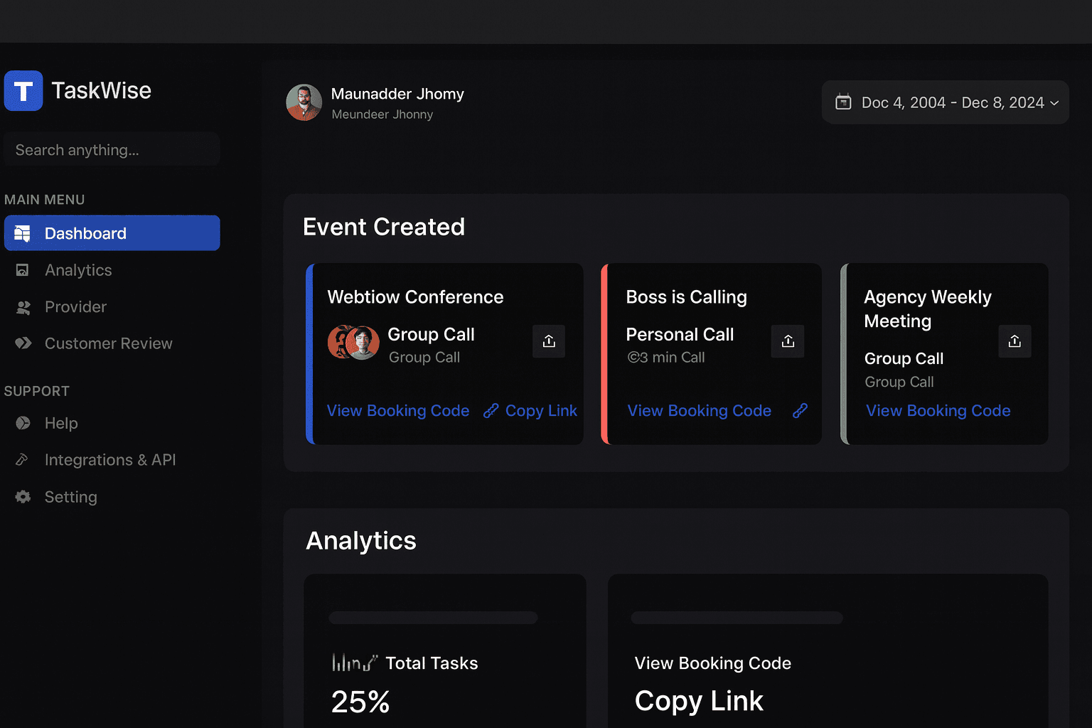Click the Integrations & API plug icon

[x=23, y=460]
